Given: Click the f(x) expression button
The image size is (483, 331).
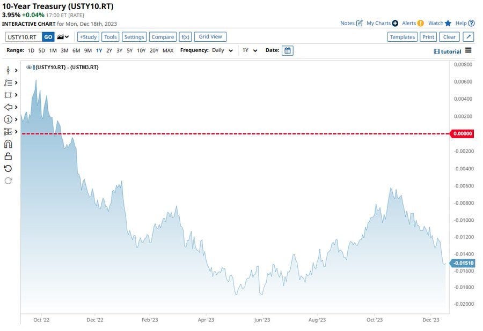Looking at the screenshot, I should pos(186,37).
